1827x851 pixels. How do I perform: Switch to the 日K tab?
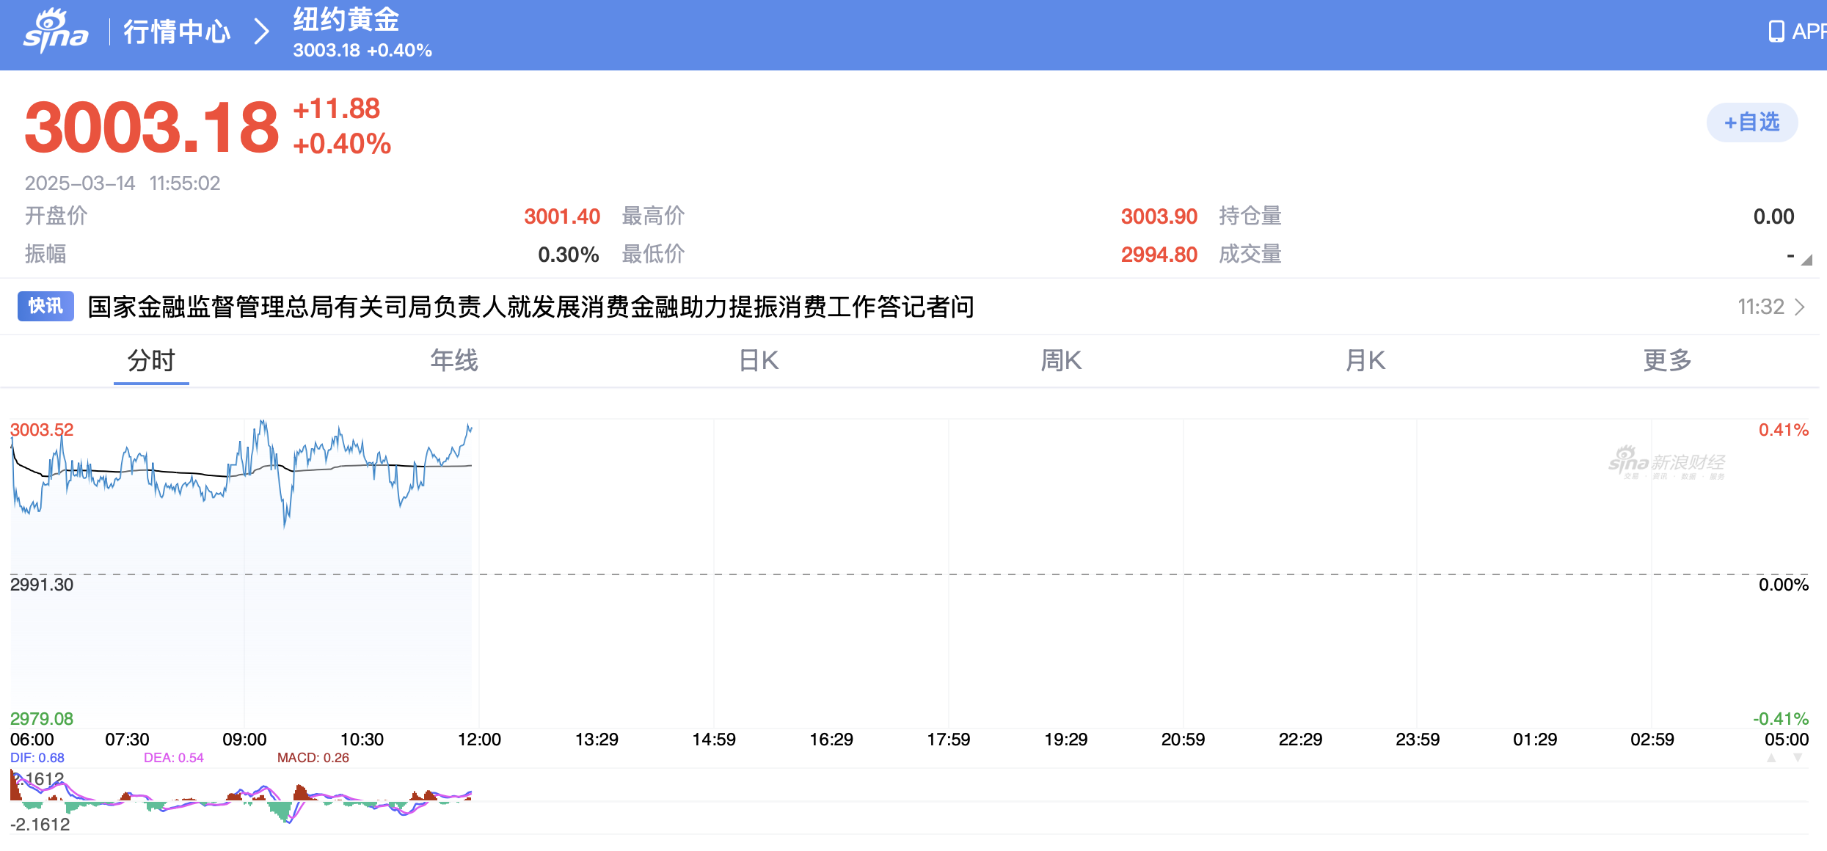[759, 360]
